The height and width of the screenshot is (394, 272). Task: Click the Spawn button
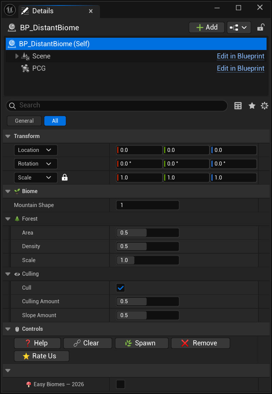141,343
